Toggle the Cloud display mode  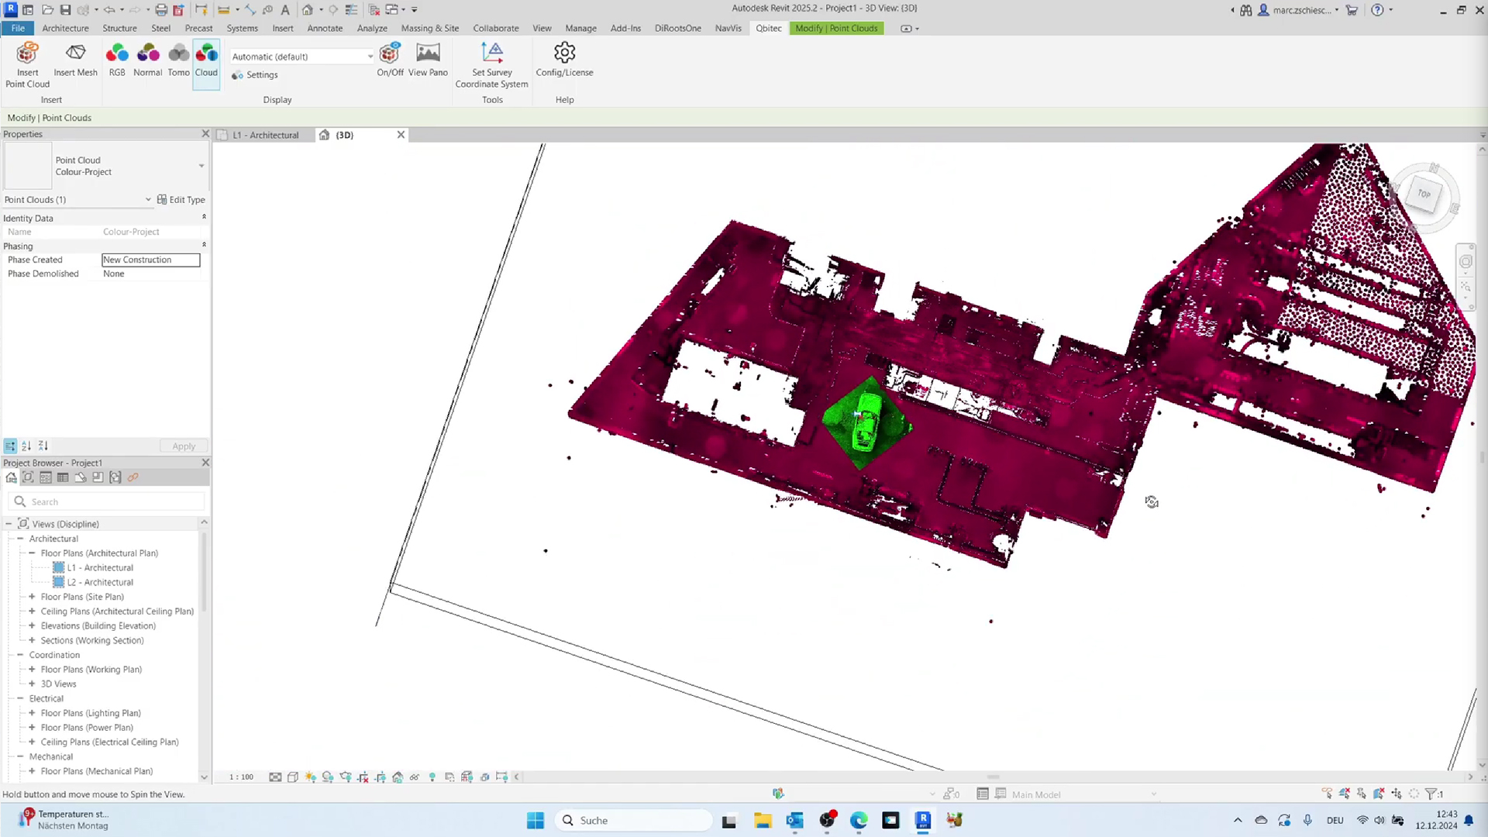coord(206,60)
